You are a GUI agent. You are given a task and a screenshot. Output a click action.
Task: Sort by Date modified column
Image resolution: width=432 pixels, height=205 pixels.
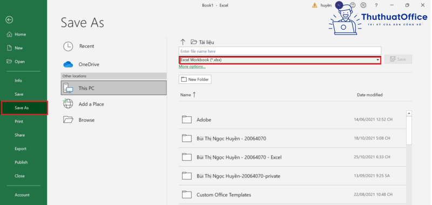click(x=370, y=95)
